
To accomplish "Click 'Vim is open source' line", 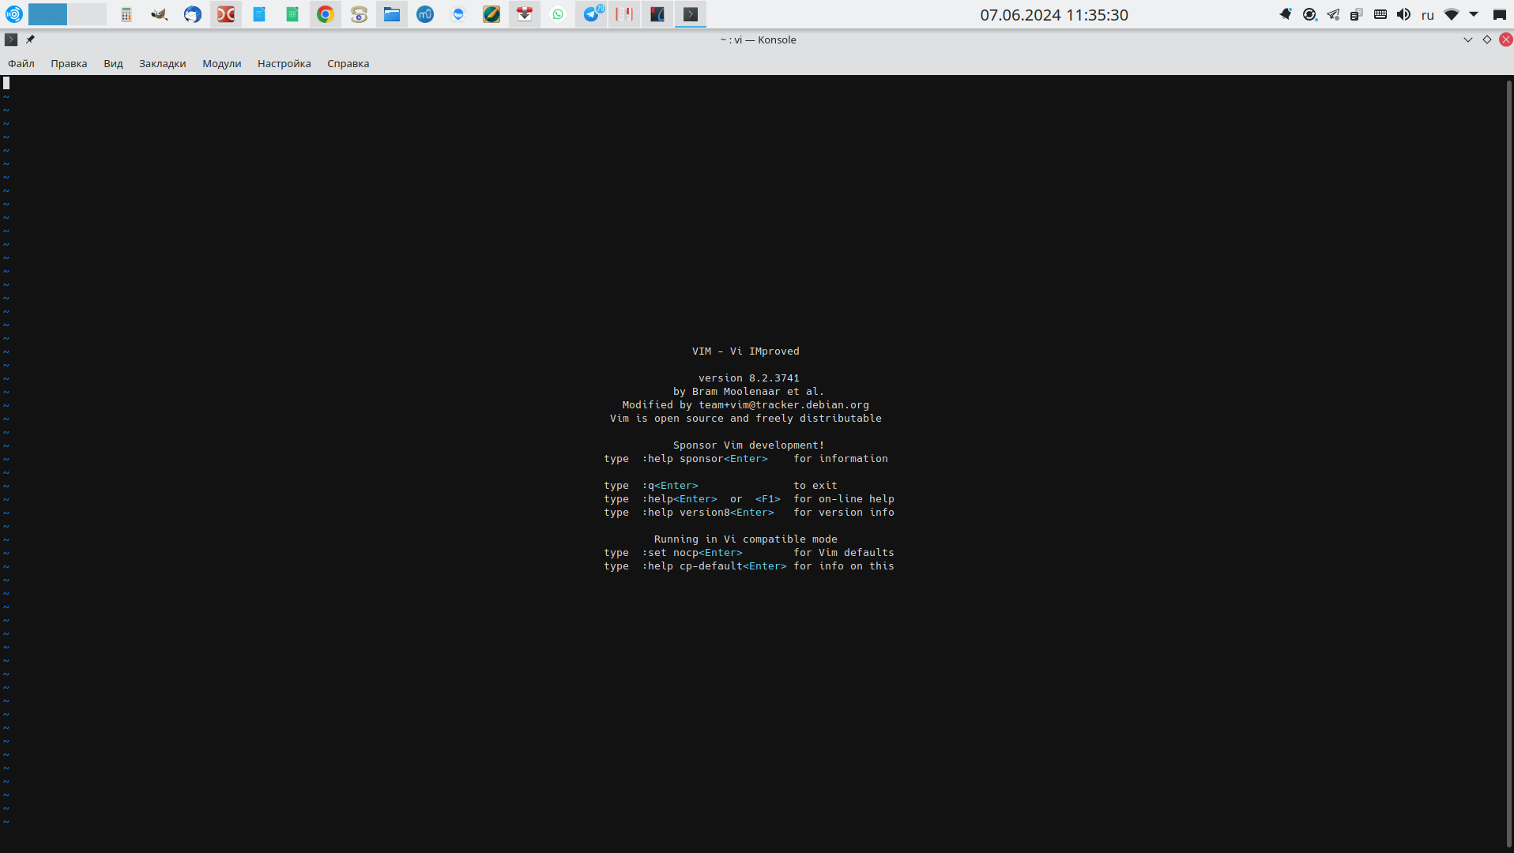I will tap(746, 419).
